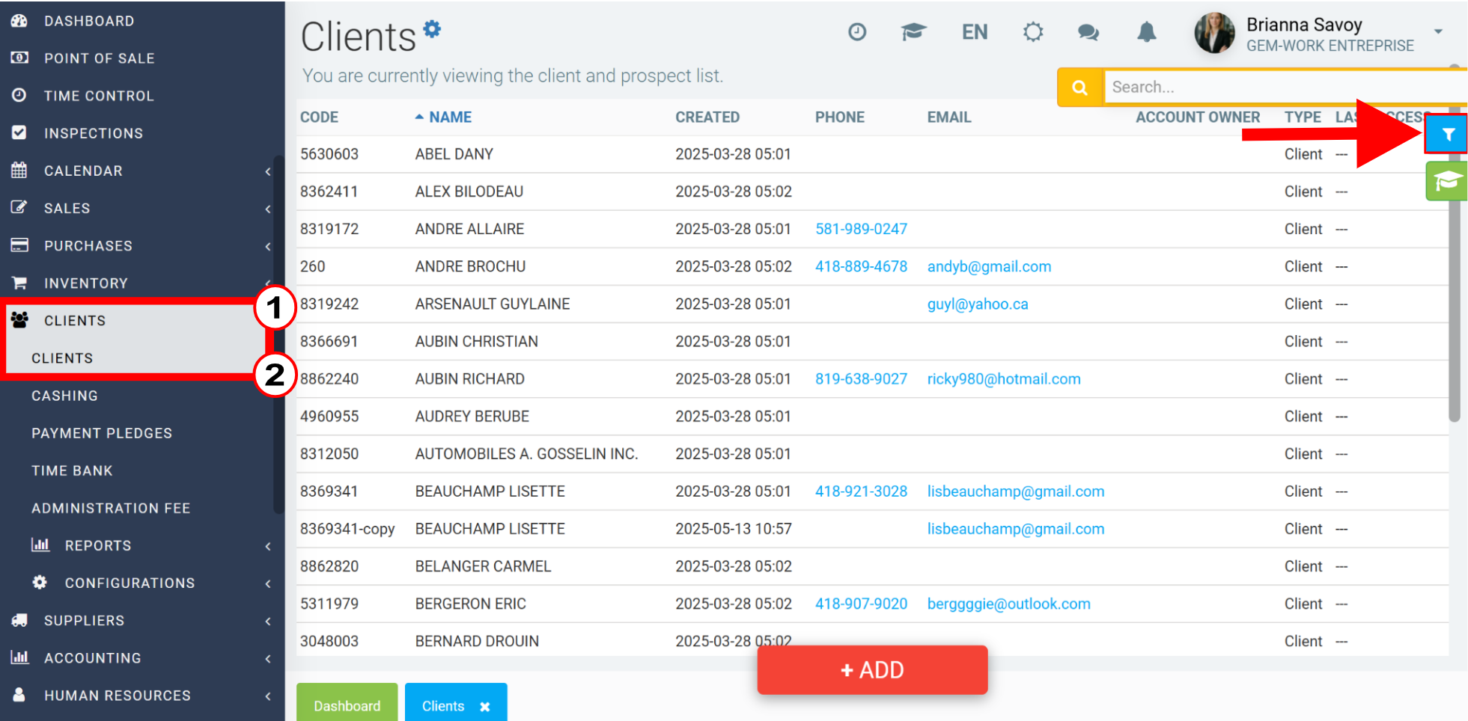The image size is (1468, 721).
Task: Expand the Calendar menu chevron
Action: (268, 171)
